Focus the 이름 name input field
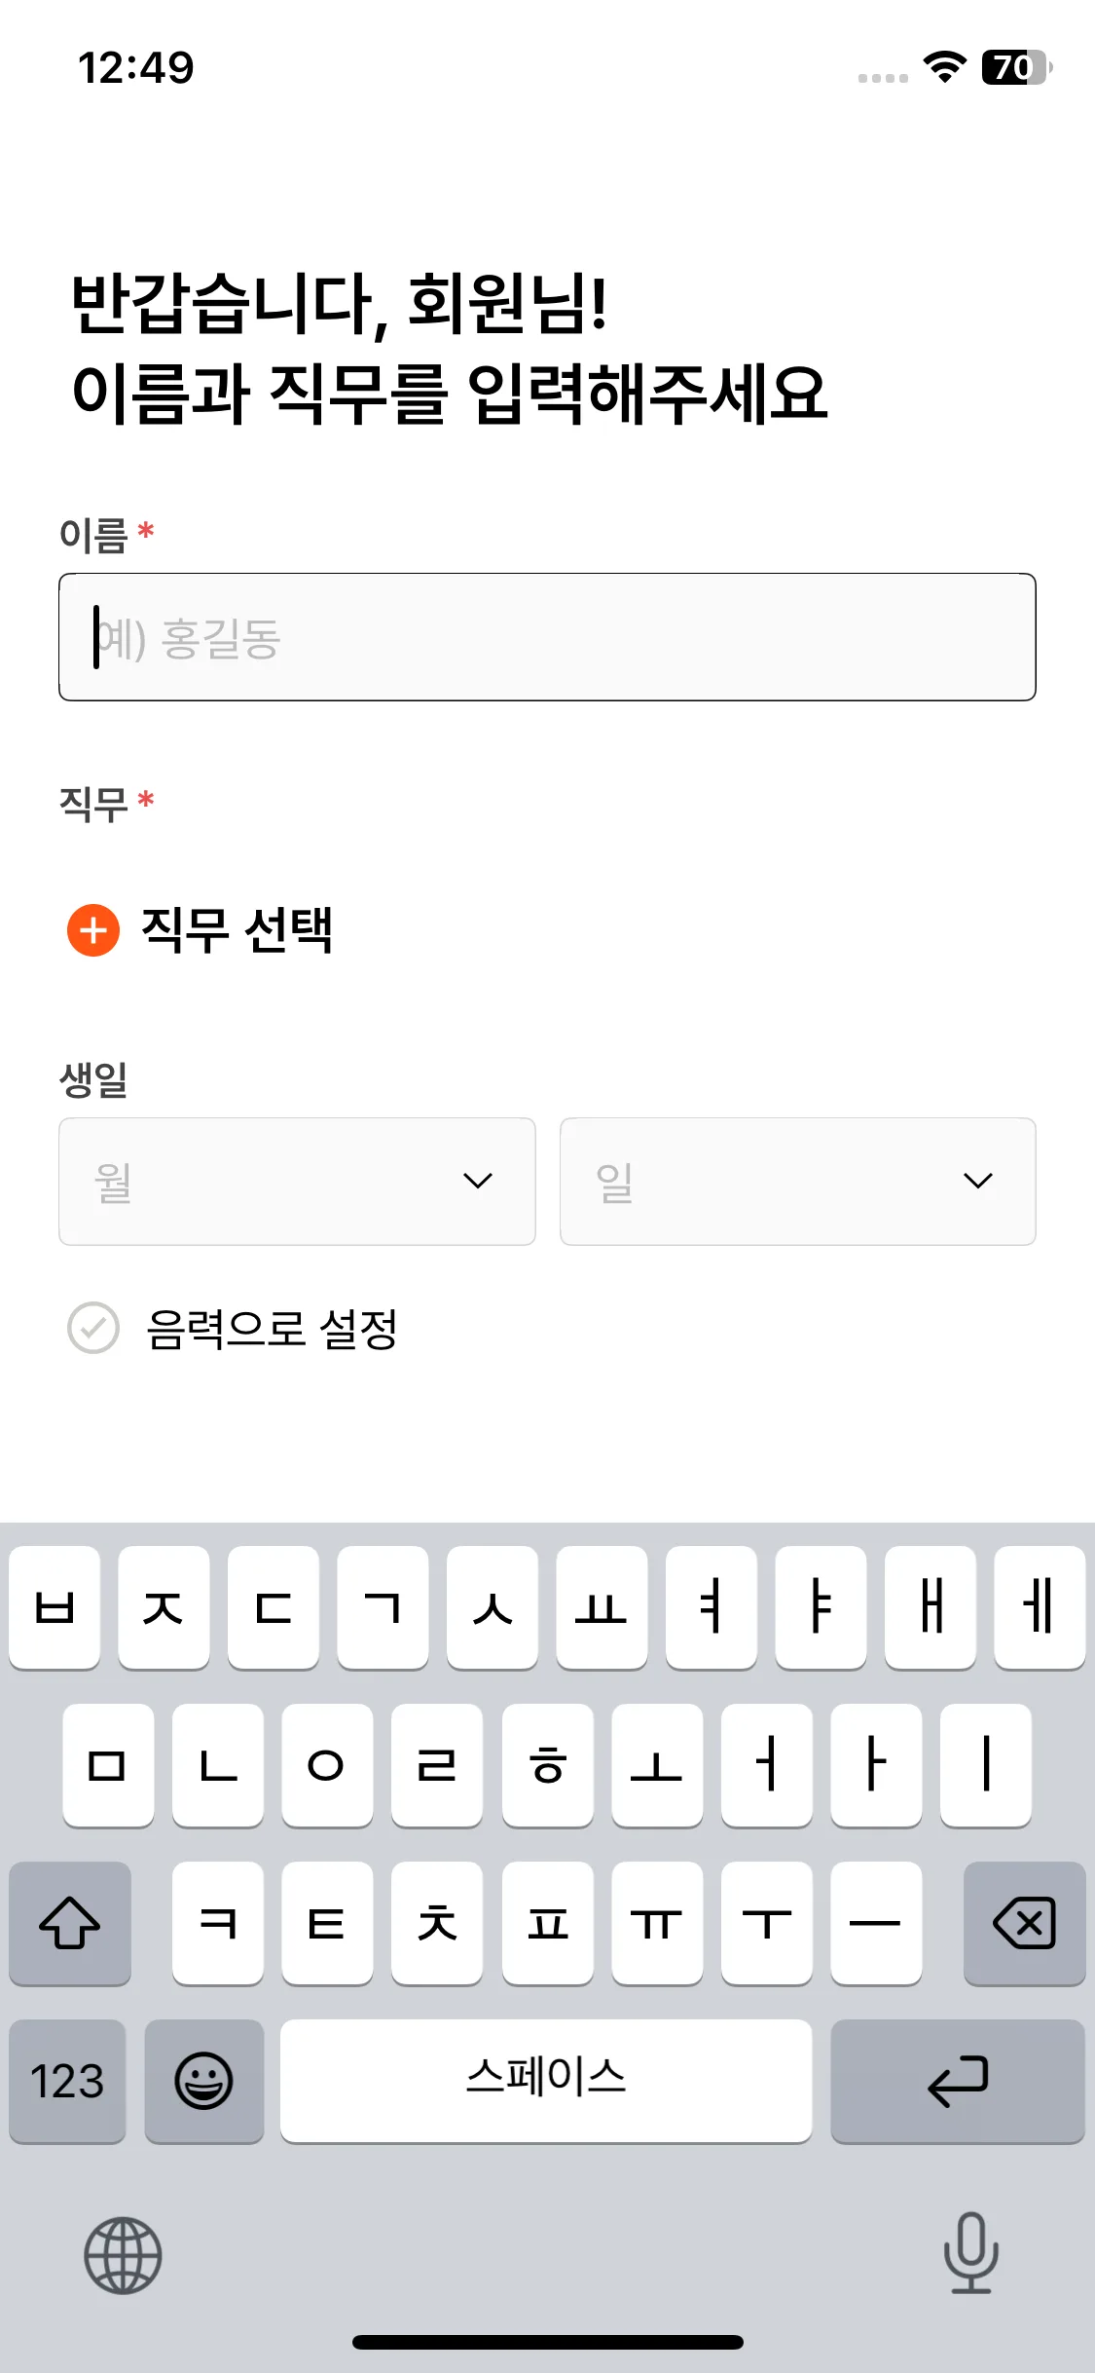This screenshot has width=1095, height=2373. (x=547, y=637)
